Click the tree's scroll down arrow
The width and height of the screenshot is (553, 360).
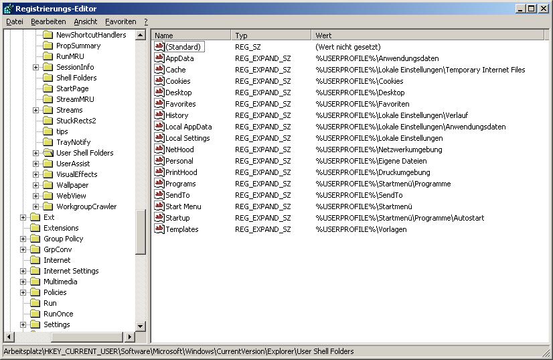(141, 326)
